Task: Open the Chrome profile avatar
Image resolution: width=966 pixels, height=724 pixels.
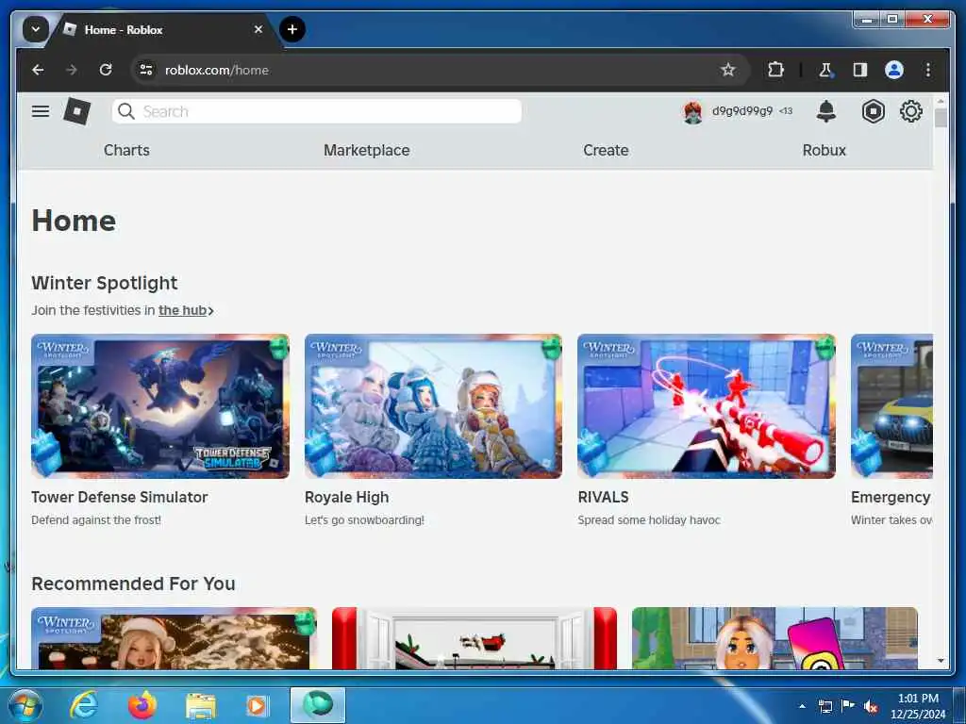Action: (x=894, y=70)
